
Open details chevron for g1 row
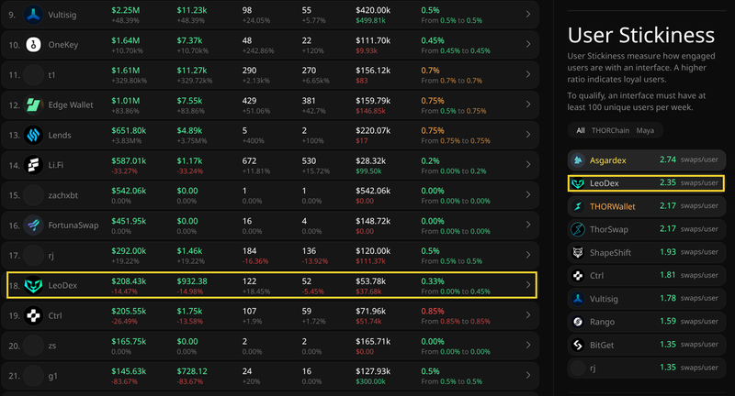coord(528,375)
